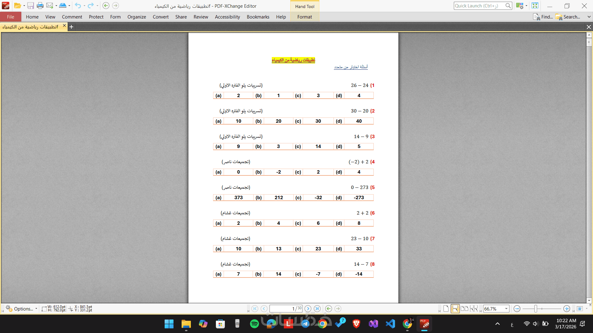Switch to single page layout
Screen dimensions: 593x333
coord(446,309)
